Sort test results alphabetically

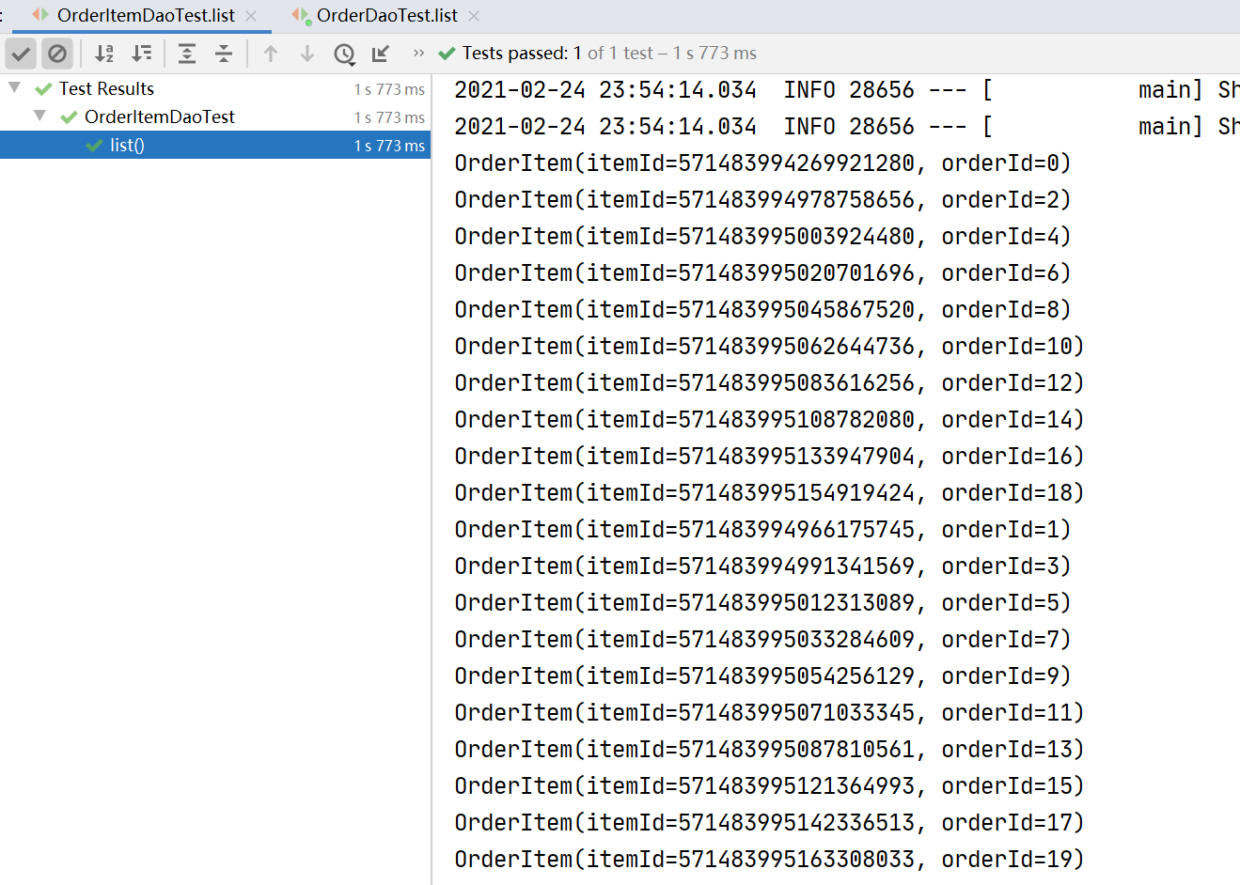coord(104,54)
